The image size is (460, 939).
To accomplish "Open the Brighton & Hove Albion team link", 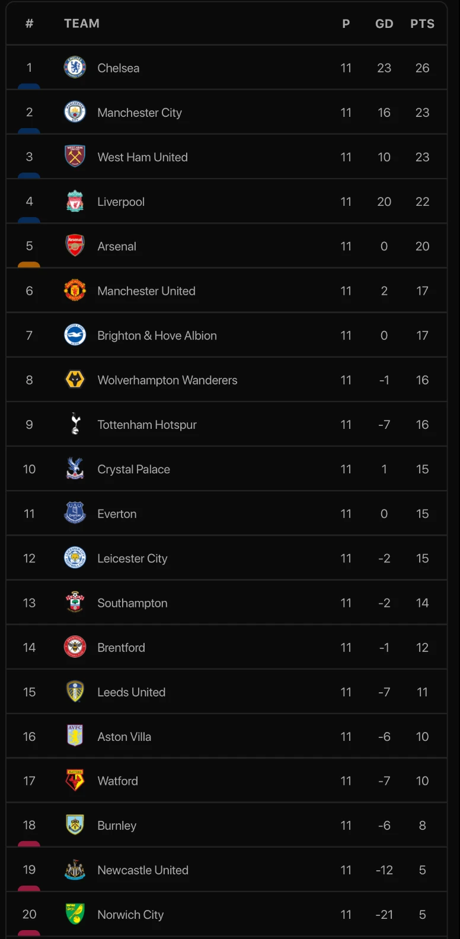I will 157,336.
